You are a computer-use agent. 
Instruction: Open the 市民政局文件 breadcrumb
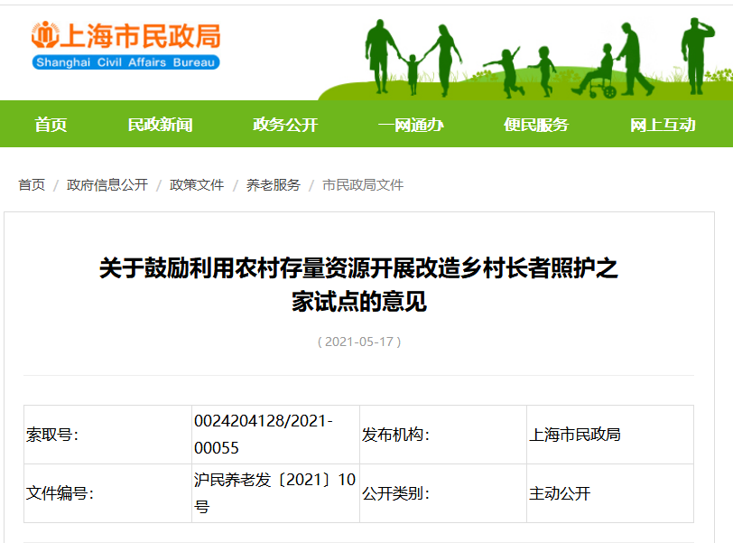point(363,184)
